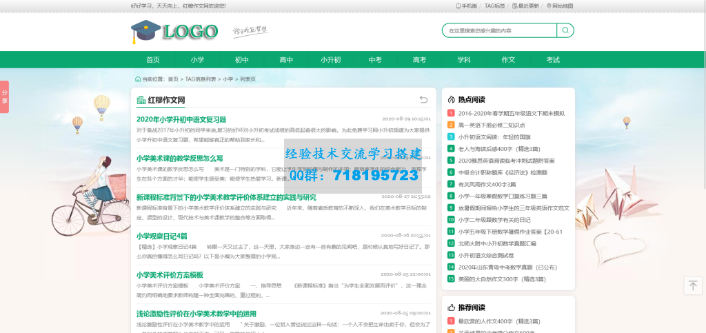Screen dimensions: 706x333
Task: Open 网站地图 site map link
Action: pos(560,6)
